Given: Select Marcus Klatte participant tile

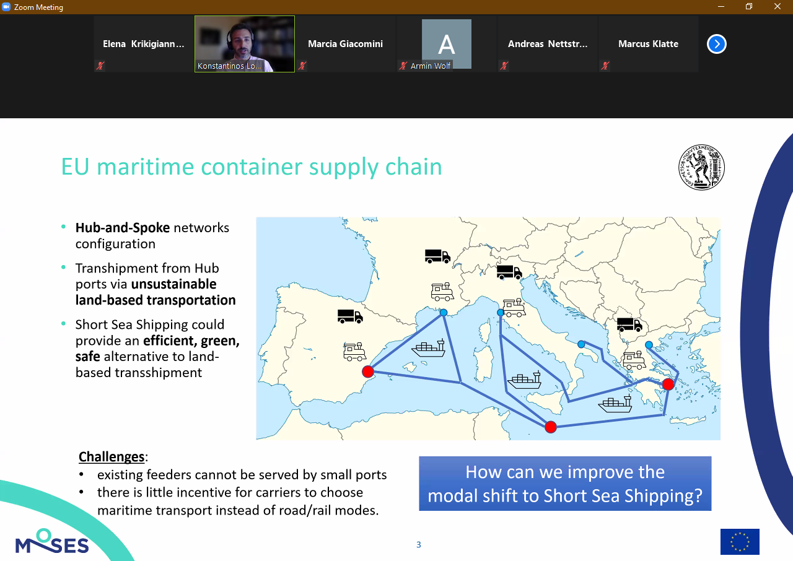Looking at the screenshot, I should 649,44.
